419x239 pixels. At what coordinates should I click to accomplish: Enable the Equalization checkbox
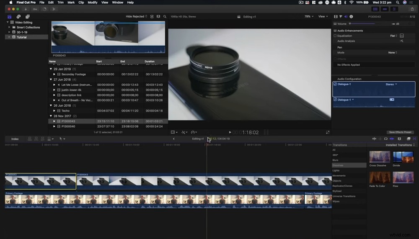(335, 36)
